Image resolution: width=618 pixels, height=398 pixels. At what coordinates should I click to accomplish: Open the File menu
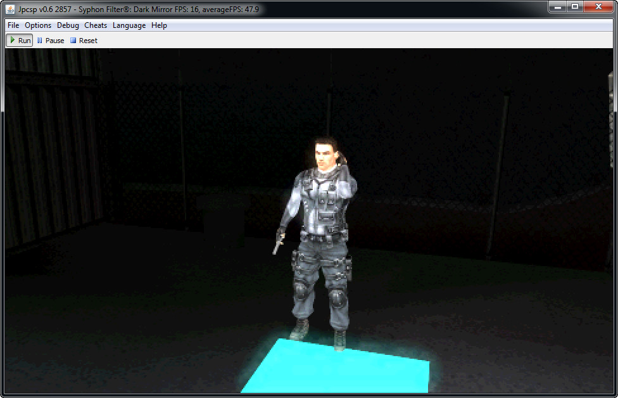point(13,25)
